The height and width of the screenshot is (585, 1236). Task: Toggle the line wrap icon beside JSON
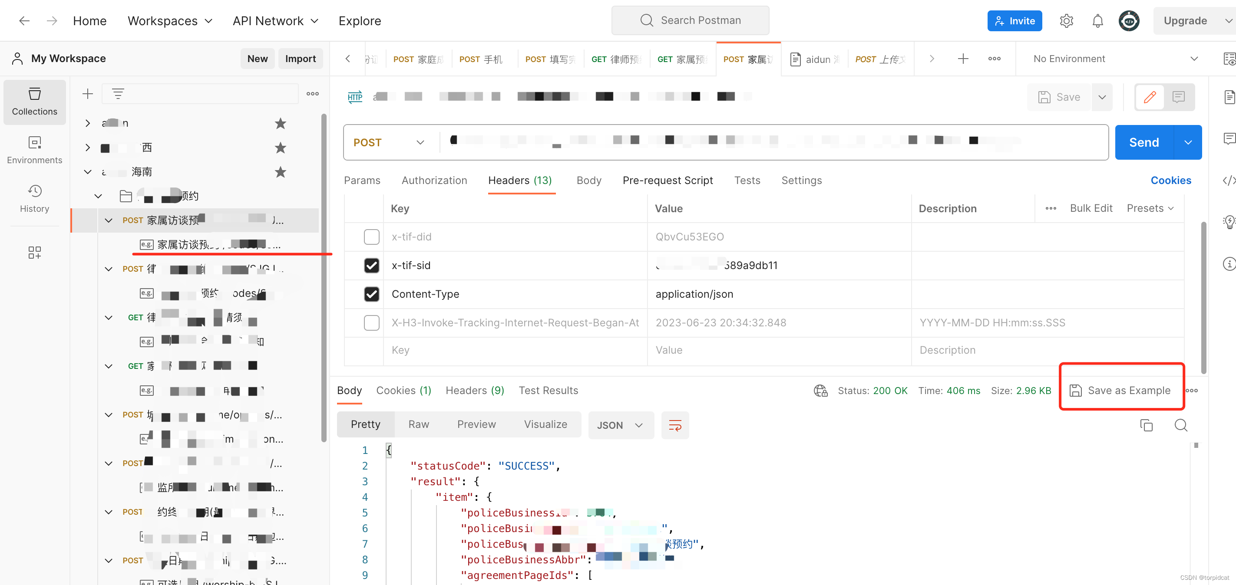pyautogui.click(x=674, y=425)
